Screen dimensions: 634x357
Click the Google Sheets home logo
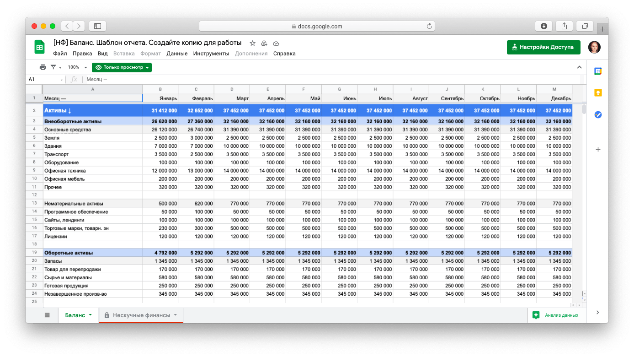coord(40,47)
